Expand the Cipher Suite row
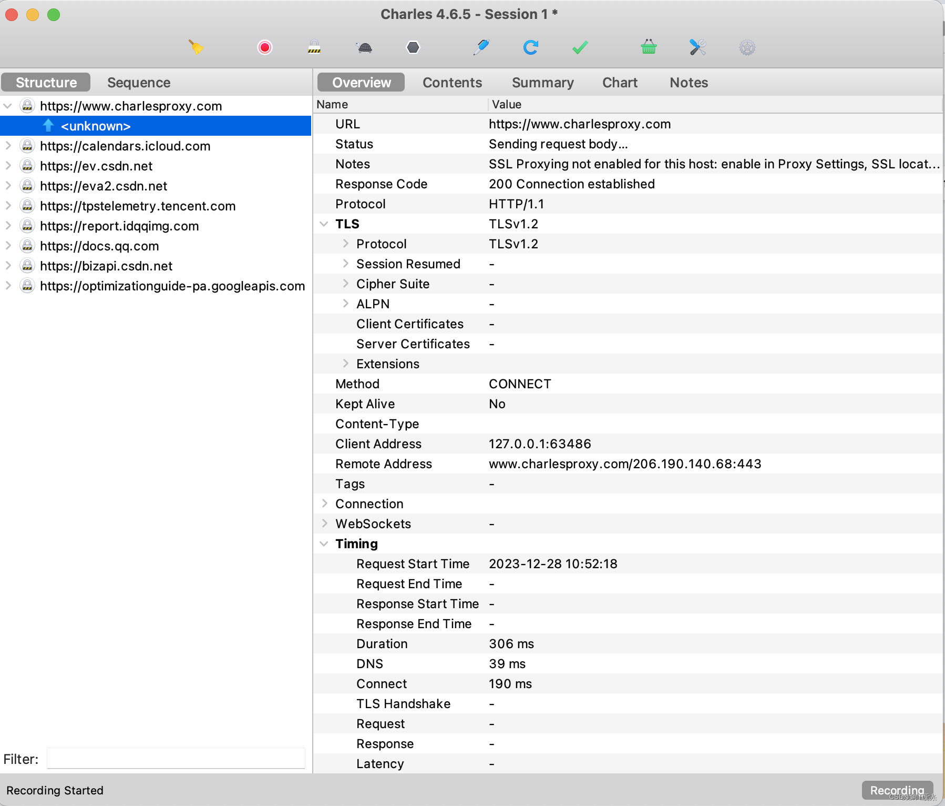945x806 pixels. tap(345, 284)
